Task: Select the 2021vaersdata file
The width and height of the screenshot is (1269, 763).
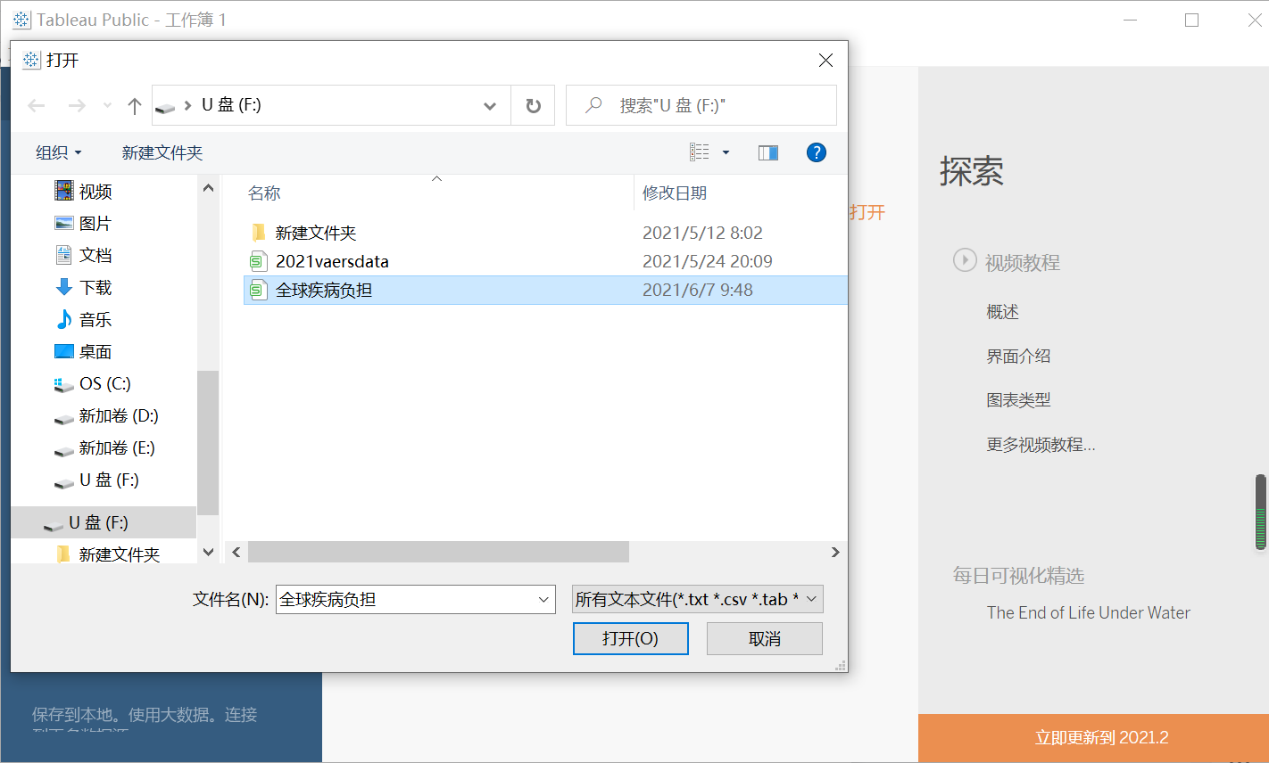Action: click(x=332, y=261)
